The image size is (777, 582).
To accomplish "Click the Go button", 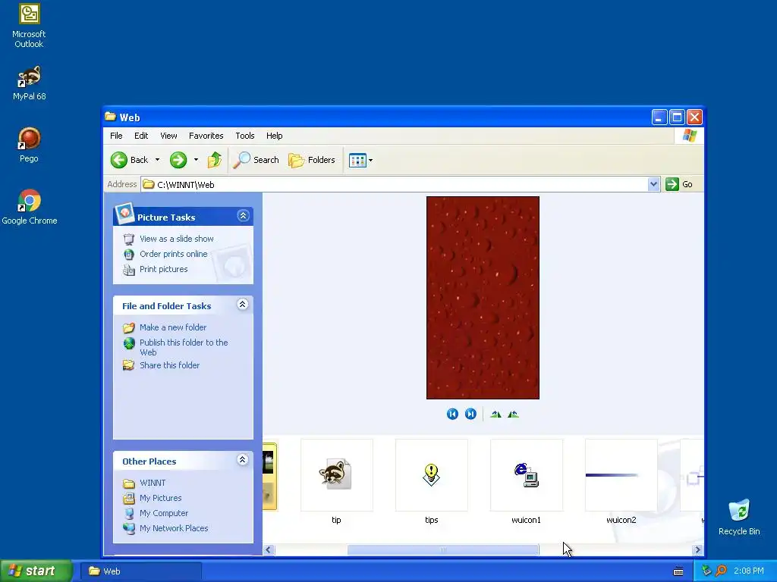I will click(679, 184).
